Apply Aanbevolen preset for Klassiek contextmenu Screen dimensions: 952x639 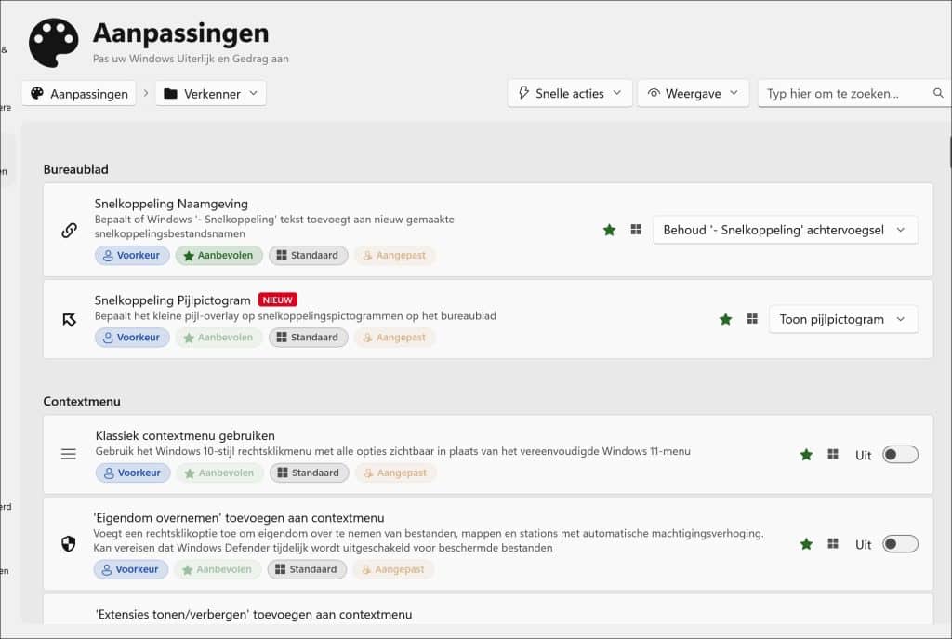coord(219,473)
